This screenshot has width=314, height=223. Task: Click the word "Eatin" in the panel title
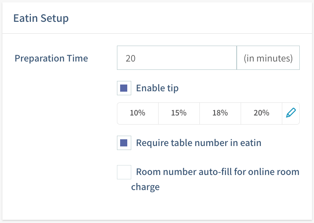coord(25,18)
